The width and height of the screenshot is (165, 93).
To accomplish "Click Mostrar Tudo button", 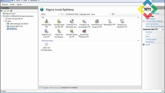I will (72, 14).
